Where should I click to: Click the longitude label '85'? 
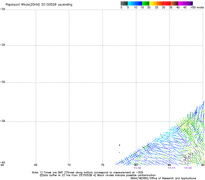tap(169, 165)
